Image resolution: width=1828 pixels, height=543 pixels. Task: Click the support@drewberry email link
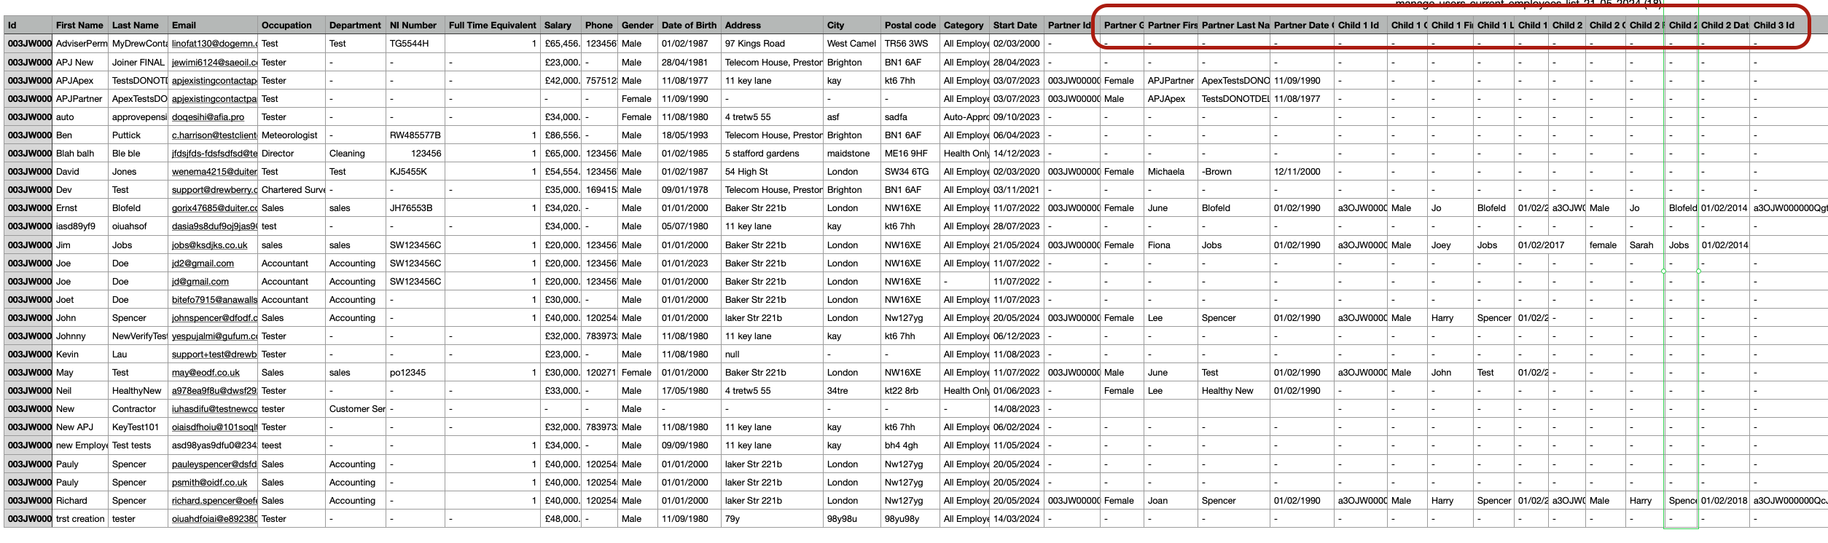point(215,190)
